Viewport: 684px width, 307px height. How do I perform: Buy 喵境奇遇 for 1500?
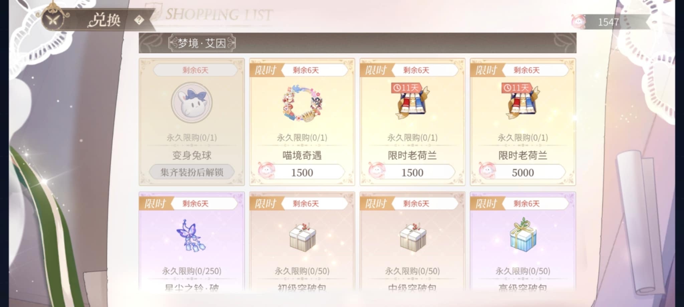pos(302,172)
